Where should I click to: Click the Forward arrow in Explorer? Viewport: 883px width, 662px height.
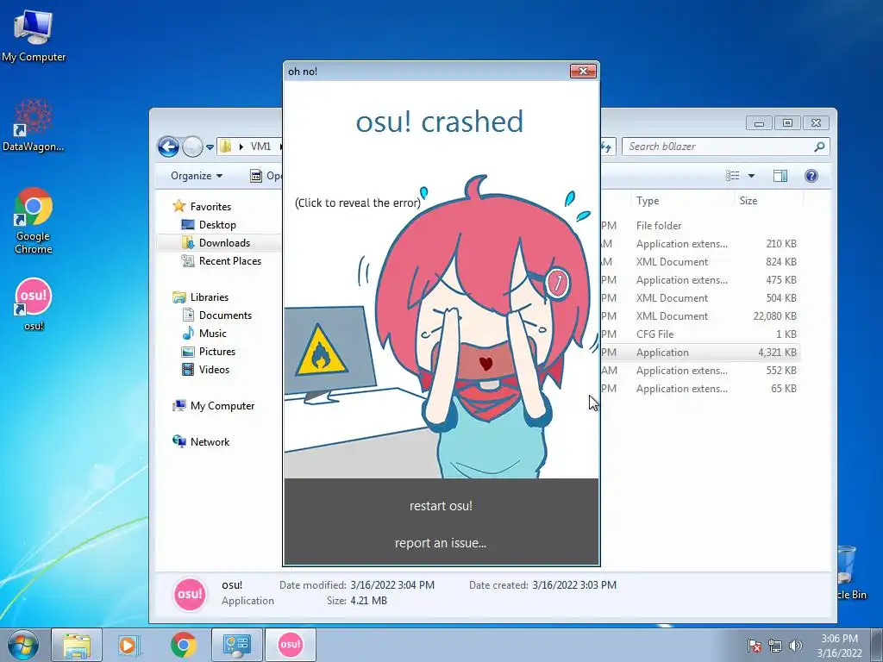pyautogui.click(x=192, y=147)
